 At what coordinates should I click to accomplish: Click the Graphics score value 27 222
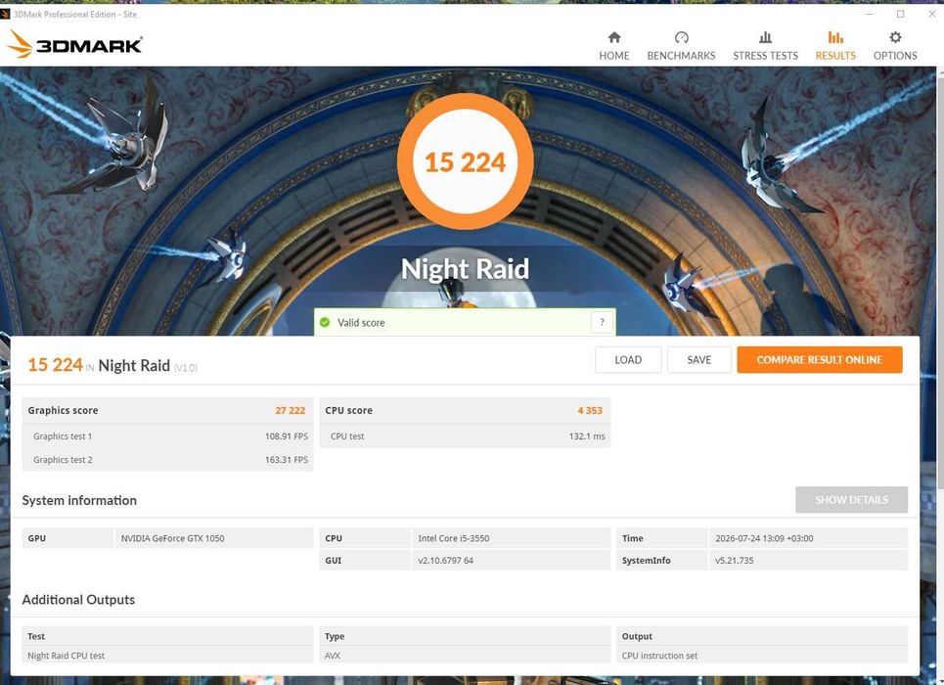click(x=291, y=410)
